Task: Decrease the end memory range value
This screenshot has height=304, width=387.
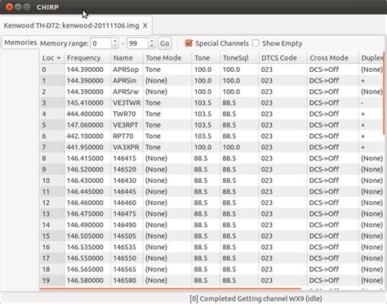Action: coord(152,47)
